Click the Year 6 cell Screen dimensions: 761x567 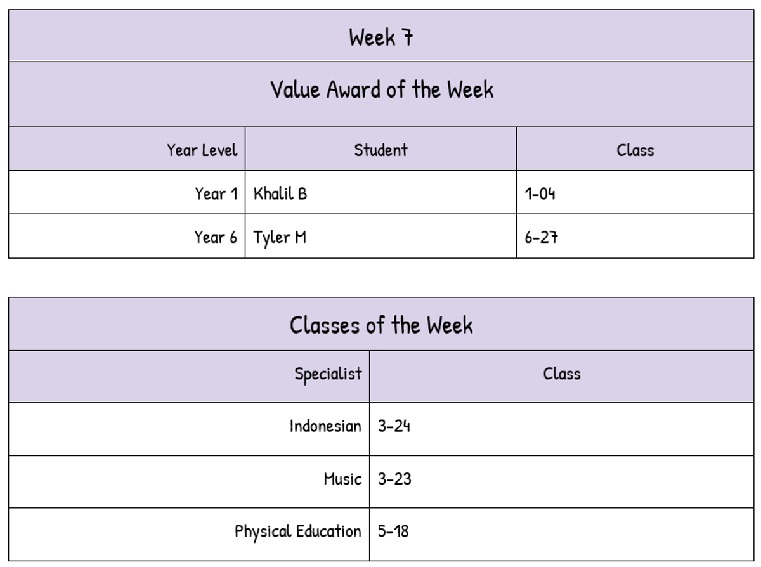click(216, 237)
